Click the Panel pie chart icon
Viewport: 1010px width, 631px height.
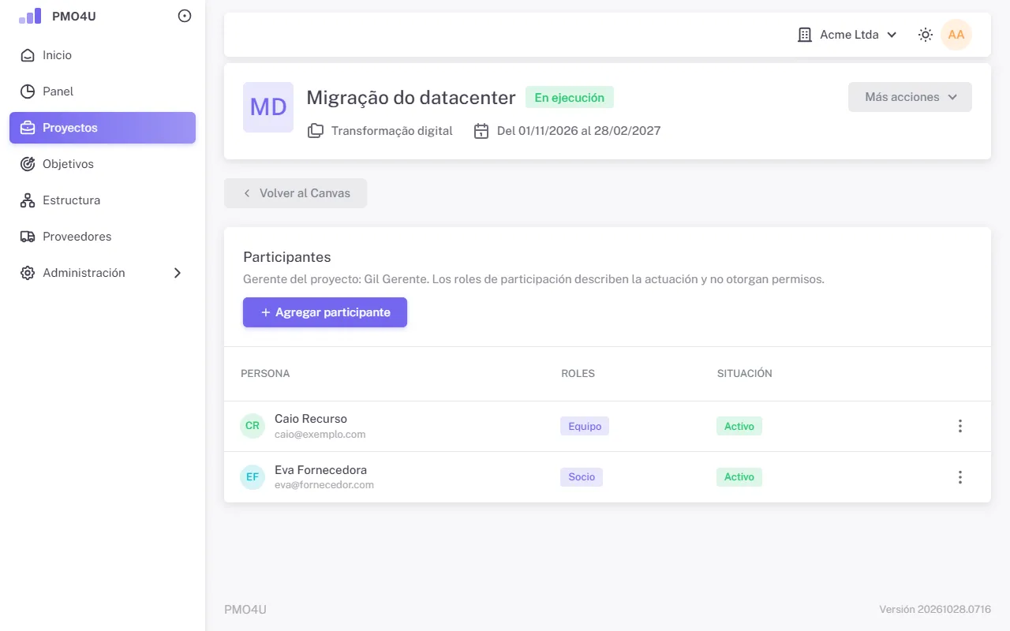pyautogui.click(x=28, y=91)
